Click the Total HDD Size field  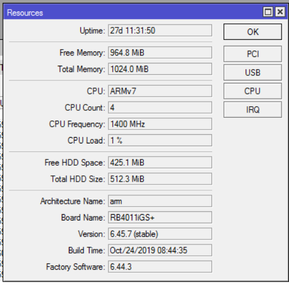160,179
